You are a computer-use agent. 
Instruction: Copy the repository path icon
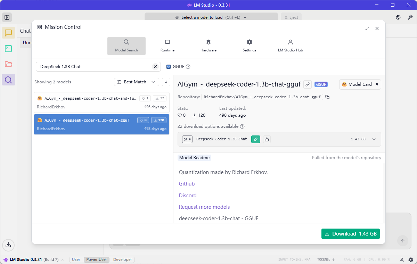pos(327,97)
